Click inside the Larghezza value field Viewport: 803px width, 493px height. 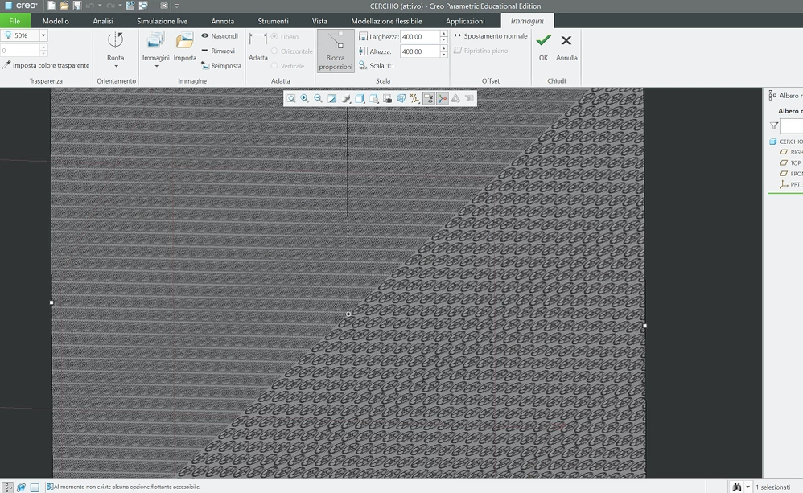[x=418, y=35]
